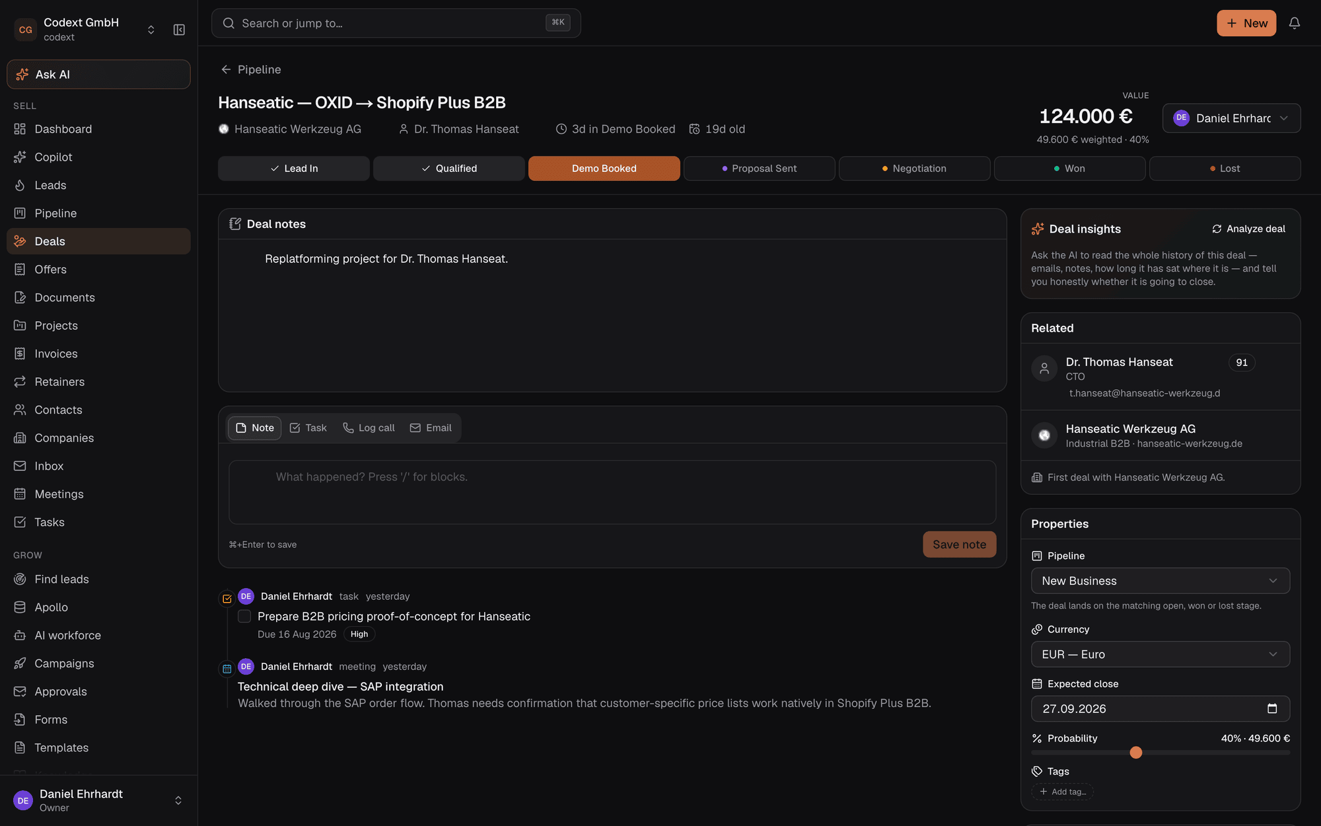Open Dr. Thomas Hanseat related contact card
1321x826 pixels.
1160,377
